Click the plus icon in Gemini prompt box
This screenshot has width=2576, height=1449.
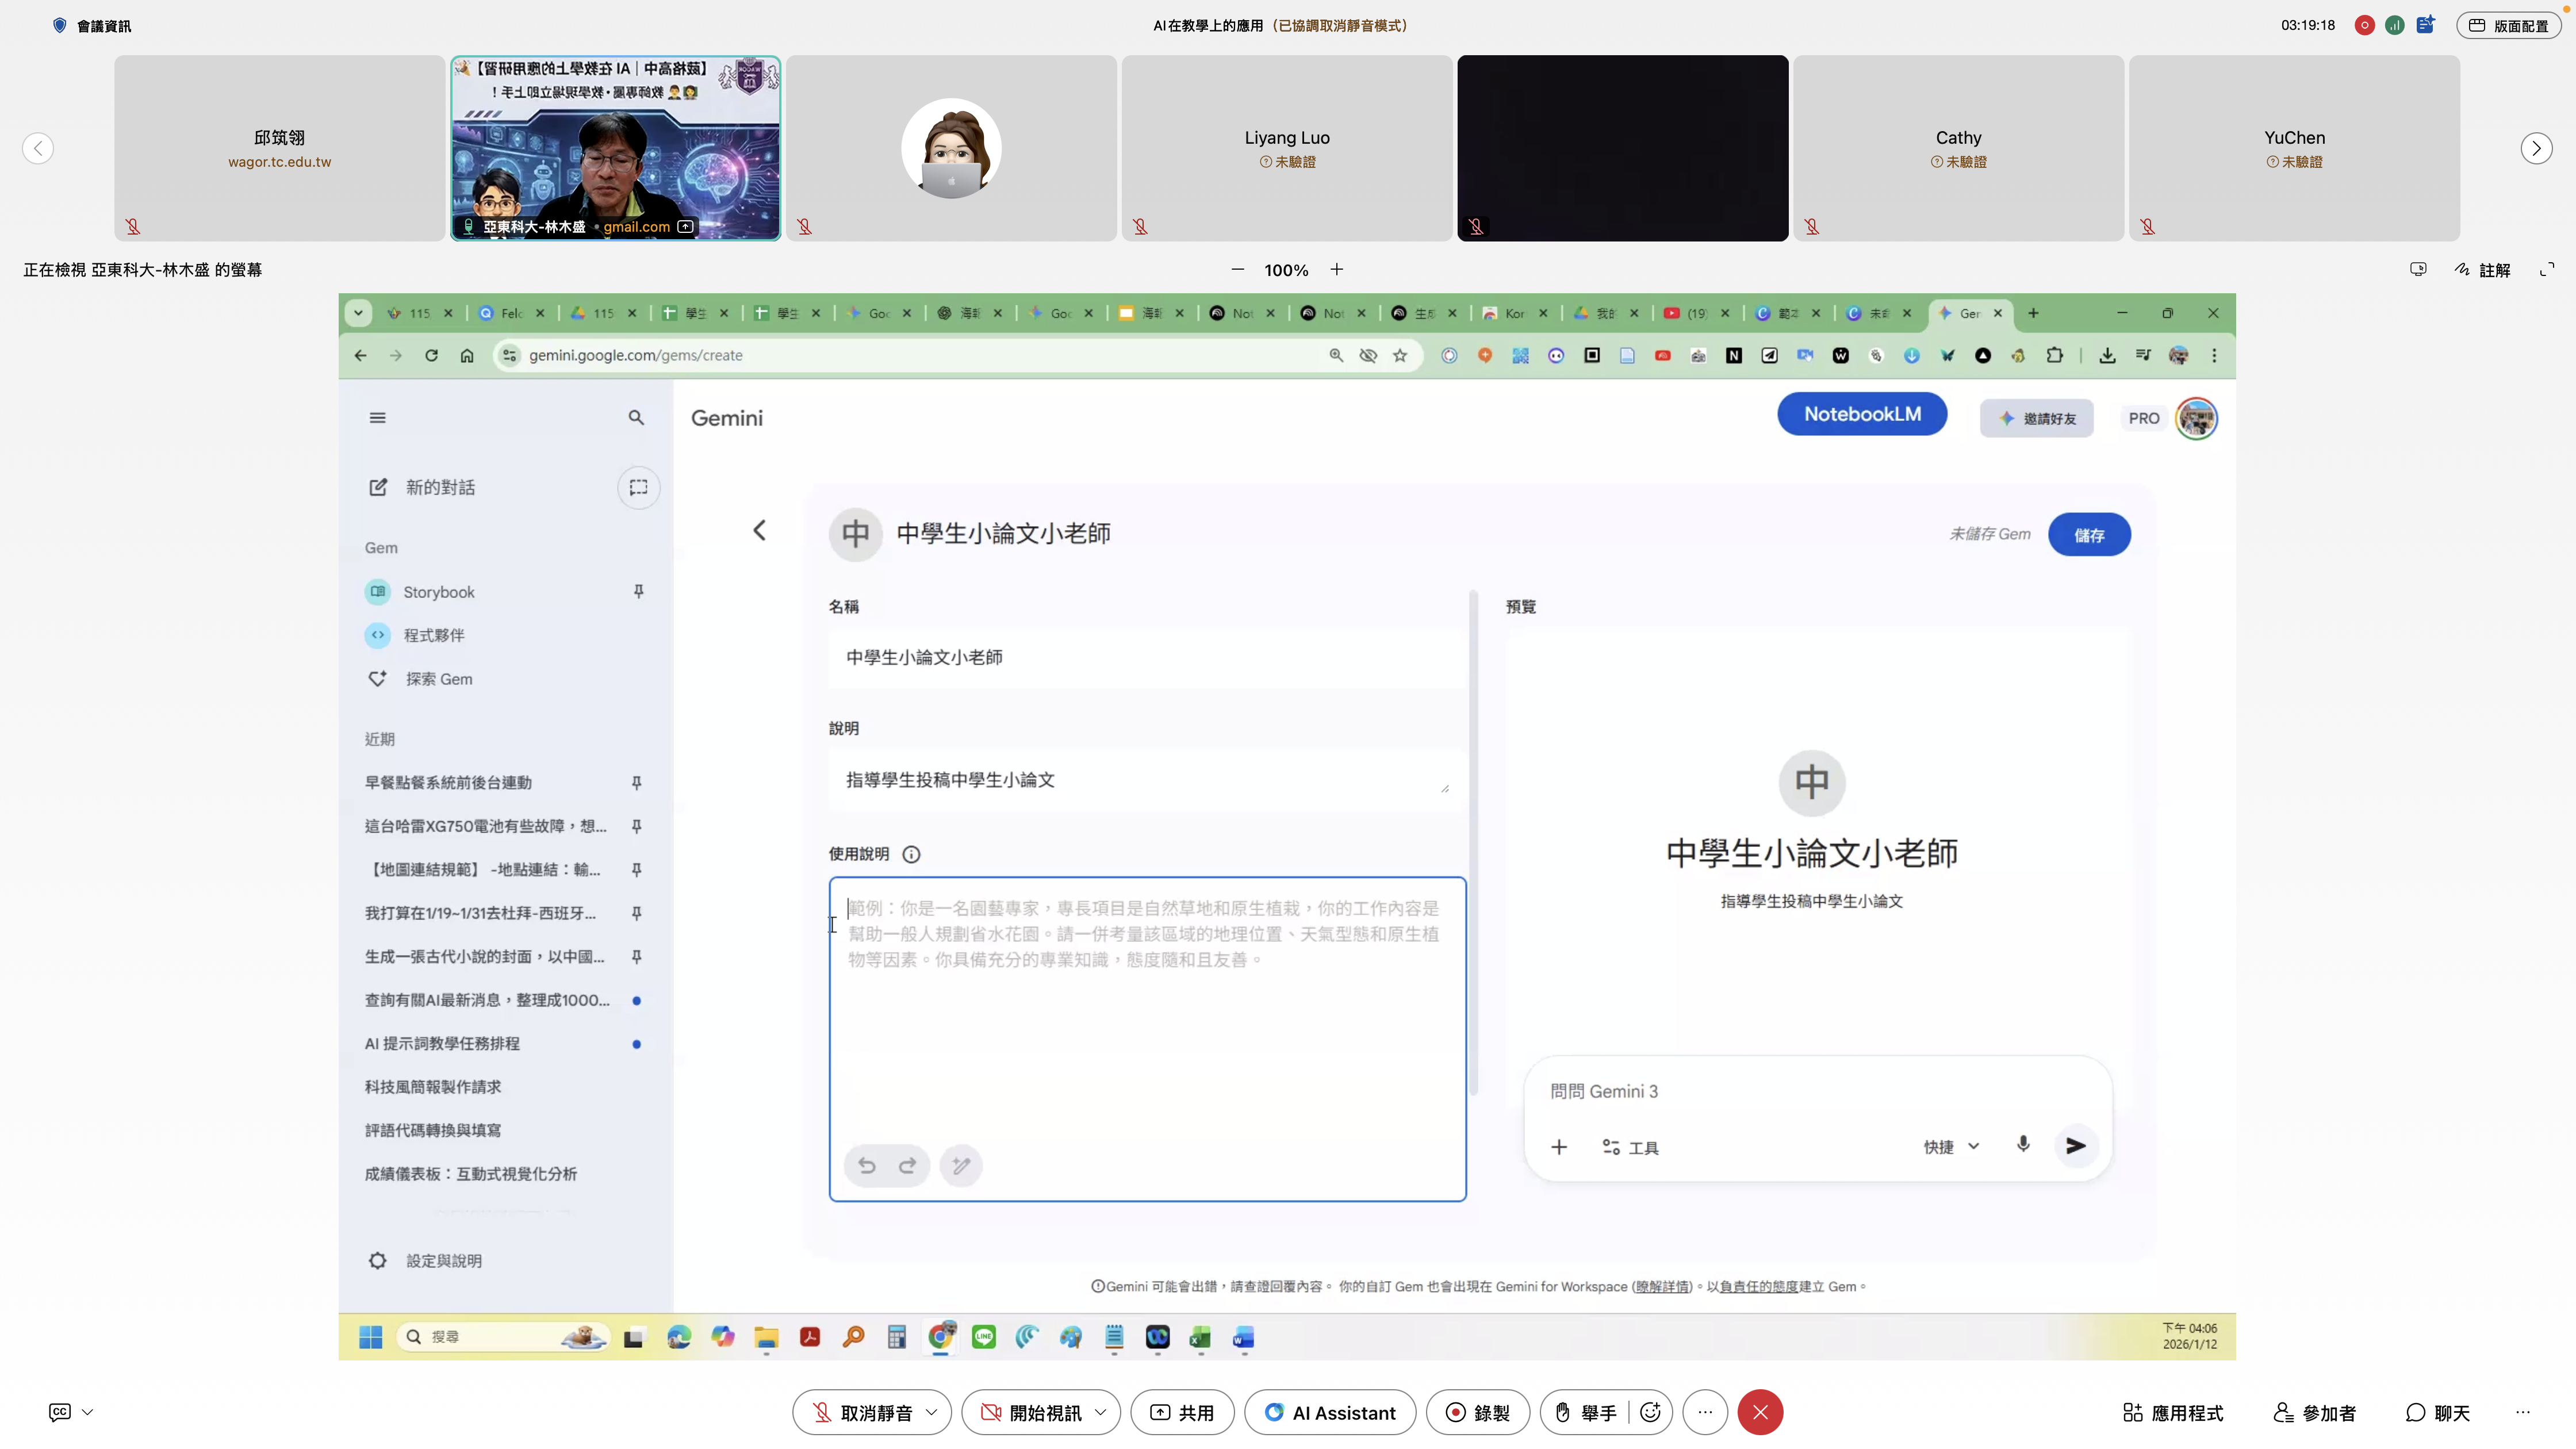click(1559, 1147)
